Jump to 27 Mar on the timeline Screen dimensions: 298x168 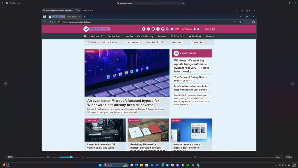coord(10,157)
